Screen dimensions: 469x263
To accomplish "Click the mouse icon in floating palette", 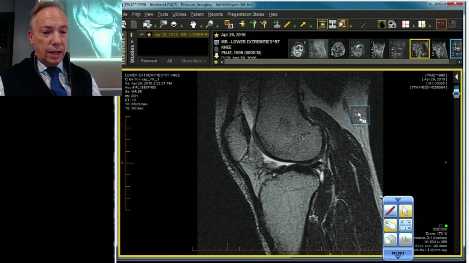I will [390, 225].
